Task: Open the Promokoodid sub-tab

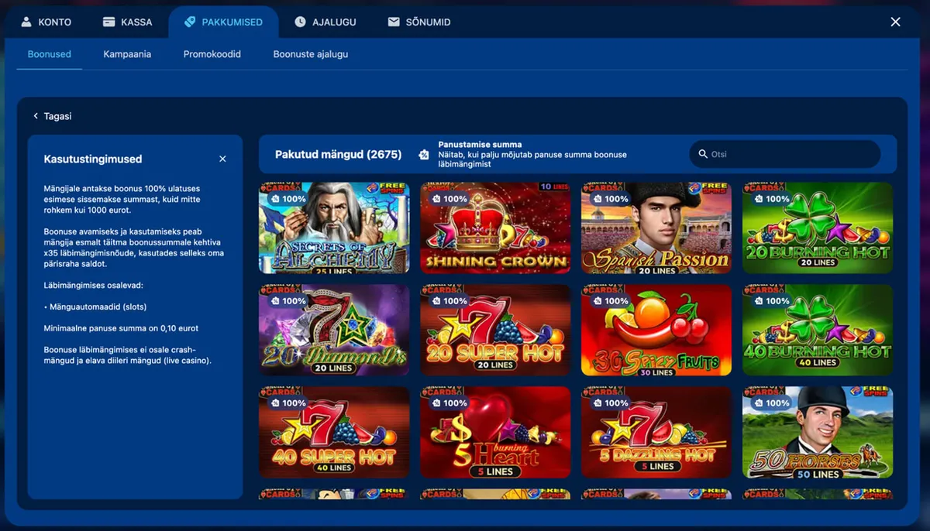Action: [x=212, y=54]
